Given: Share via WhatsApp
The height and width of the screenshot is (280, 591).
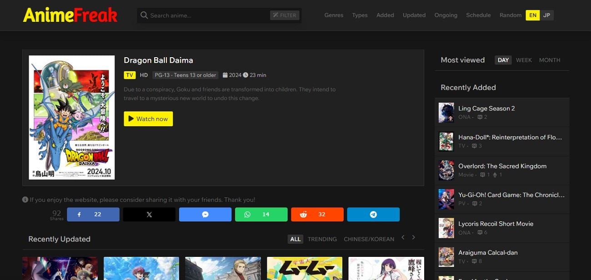Looking at the screenshot, I should [261, 214].
